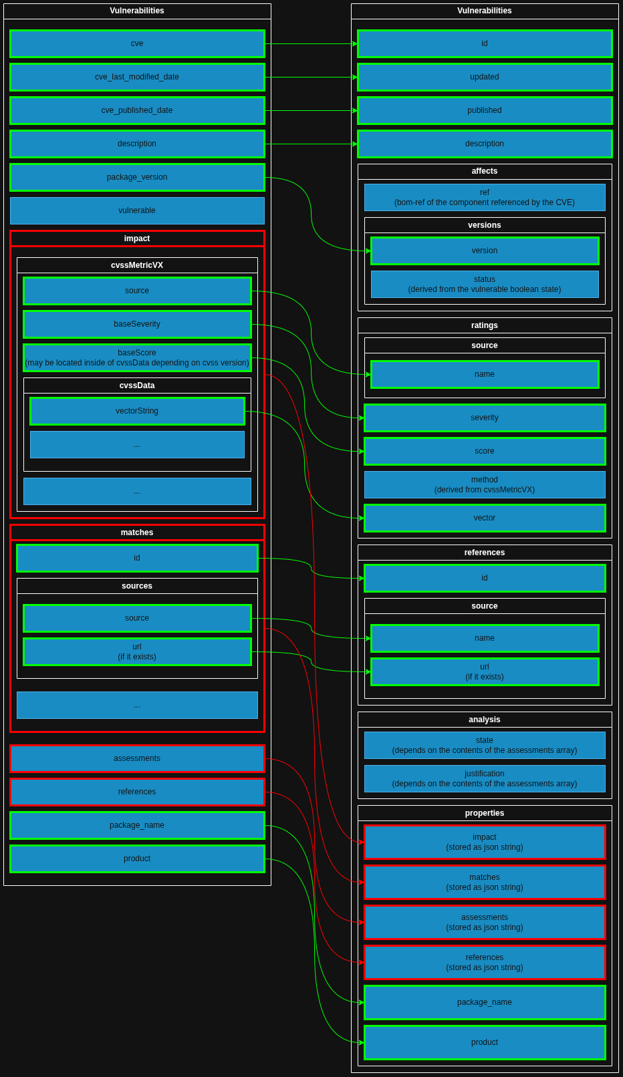
Task: Click the vulnerable field box
Action: (137, 210)
